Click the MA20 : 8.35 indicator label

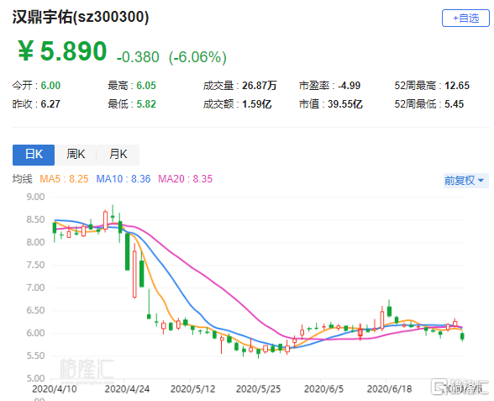pos(185,179)
